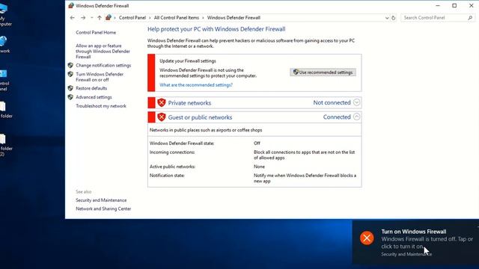479x269 pixels.
Task: Click Turn on Windows Firewall notification
Action: pyautogui.click(x=415, y=242)
